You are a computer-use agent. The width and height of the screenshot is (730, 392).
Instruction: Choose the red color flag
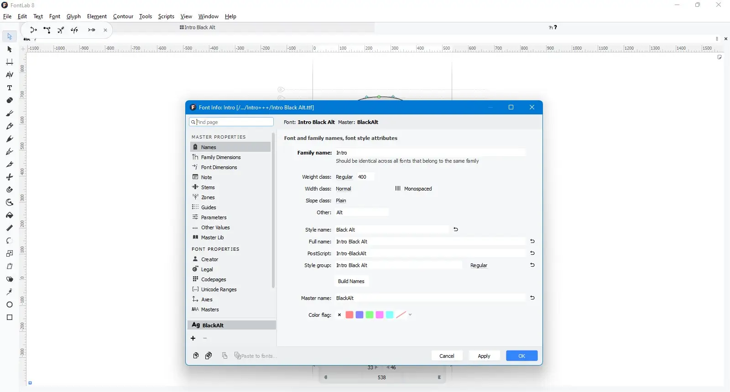[349, 315]
